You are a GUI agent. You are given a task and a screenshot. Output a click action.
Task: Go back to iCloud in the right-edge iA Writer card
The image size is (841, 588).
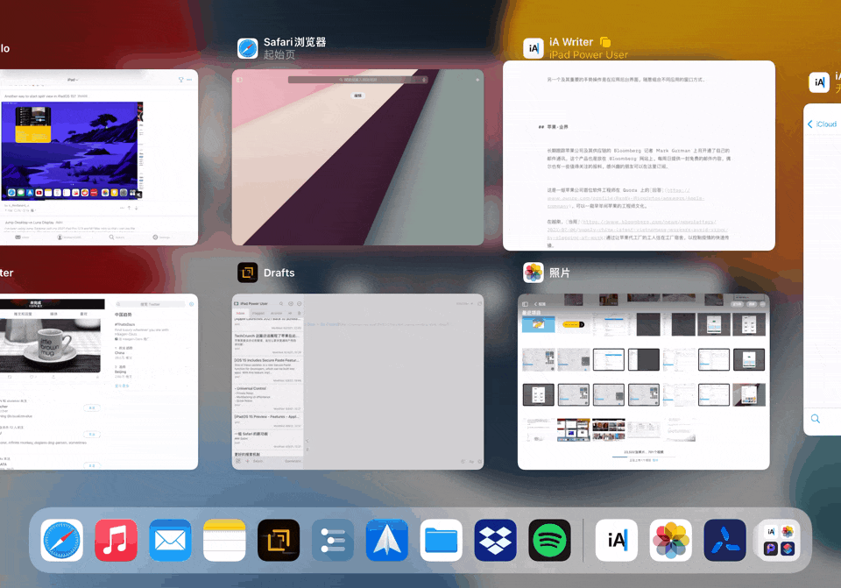[823, 124]
